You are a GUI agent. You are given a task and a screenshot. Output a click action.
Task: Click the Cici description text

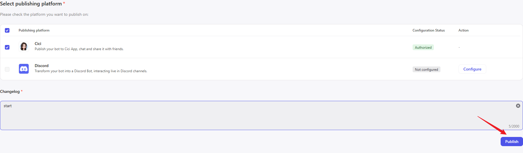click(x=79, y=49)
